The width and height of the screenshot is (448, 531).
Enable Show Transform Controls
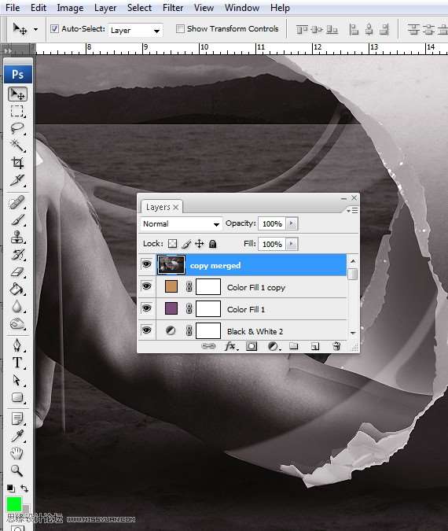[180, 29]
